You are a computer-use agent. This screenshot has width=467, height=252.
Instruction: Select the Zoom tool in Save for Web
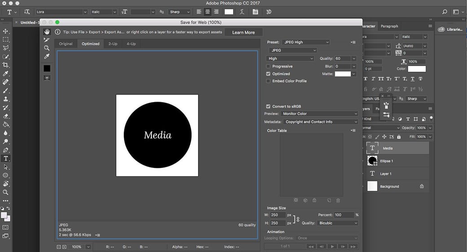click(47, 48)
